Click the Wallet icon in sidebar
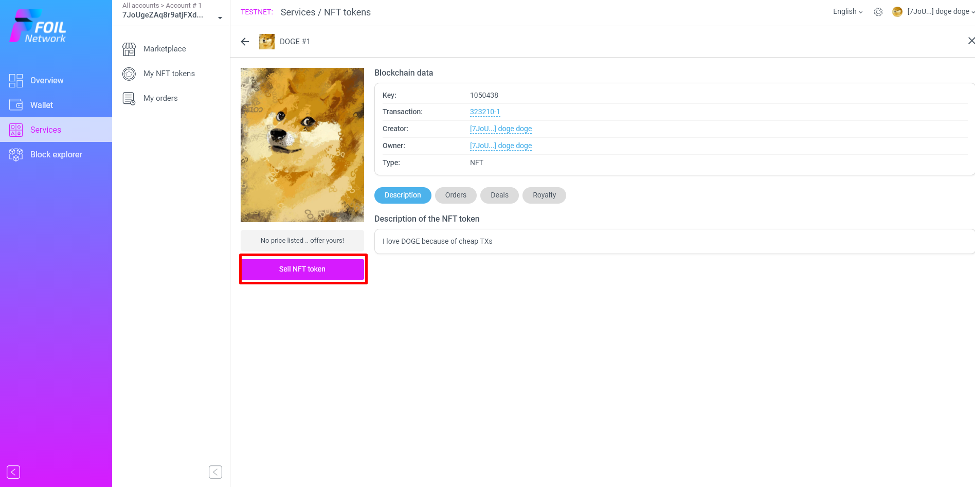The height and width of the screenshot is (487, 975). (16, 105)
